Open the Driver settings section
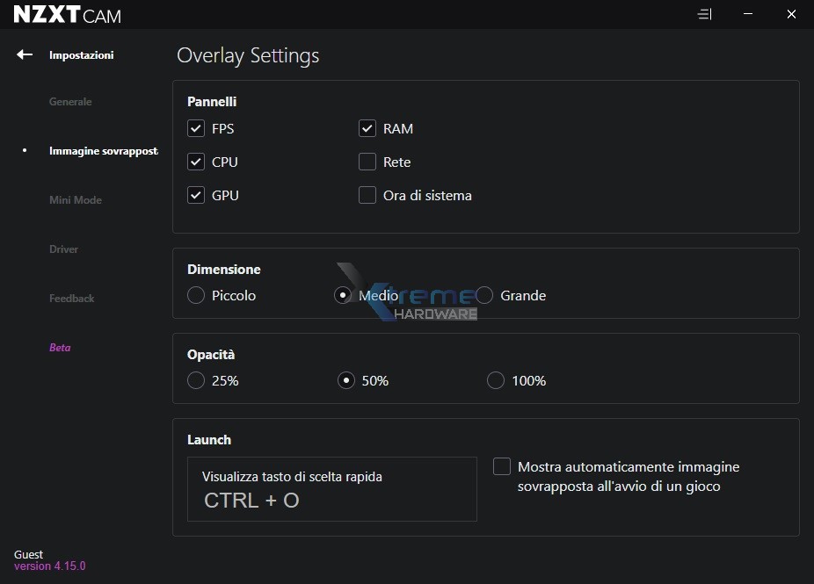Screen dimensions: 814x584 coord(64,249)
